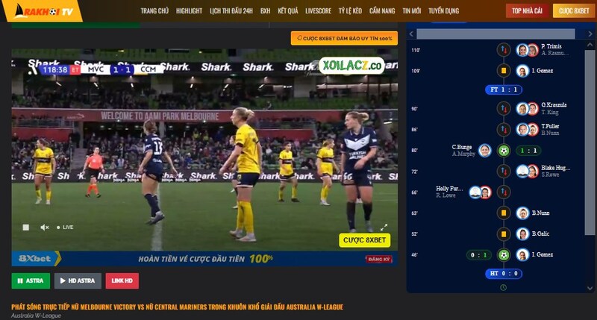The image size is (597, 320).
Task: Jump to the LIVE indicator in player
Action: point(65,228)
